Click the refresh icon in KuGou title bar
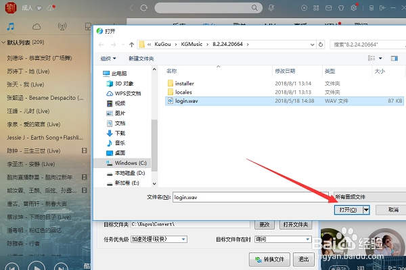Screen dimensions: 406x270 (144, 8)
